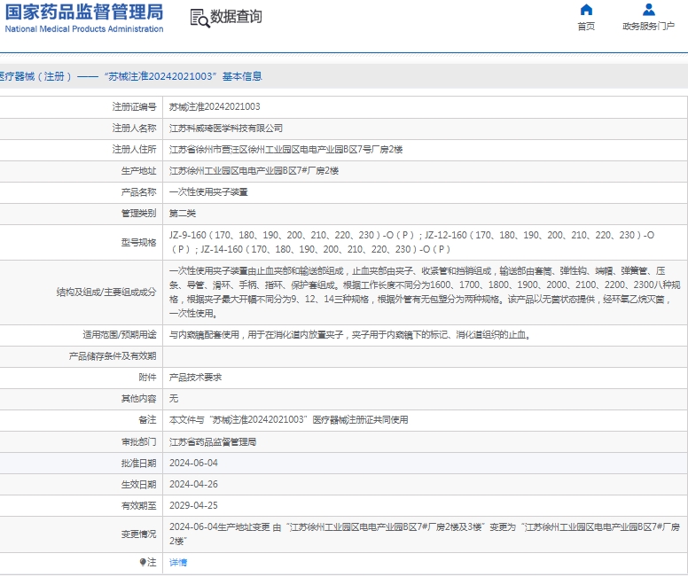Click the 管理类别 row label
Viewport: 688px width, 577px height.
(x=138, y=214)
